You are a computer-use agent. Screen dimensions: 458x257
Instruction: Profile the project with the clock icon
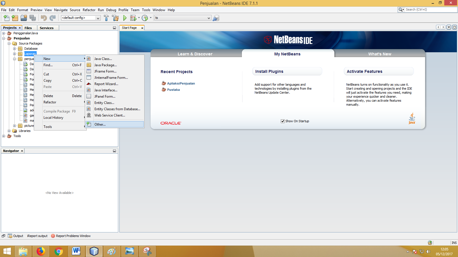[145, 18]
